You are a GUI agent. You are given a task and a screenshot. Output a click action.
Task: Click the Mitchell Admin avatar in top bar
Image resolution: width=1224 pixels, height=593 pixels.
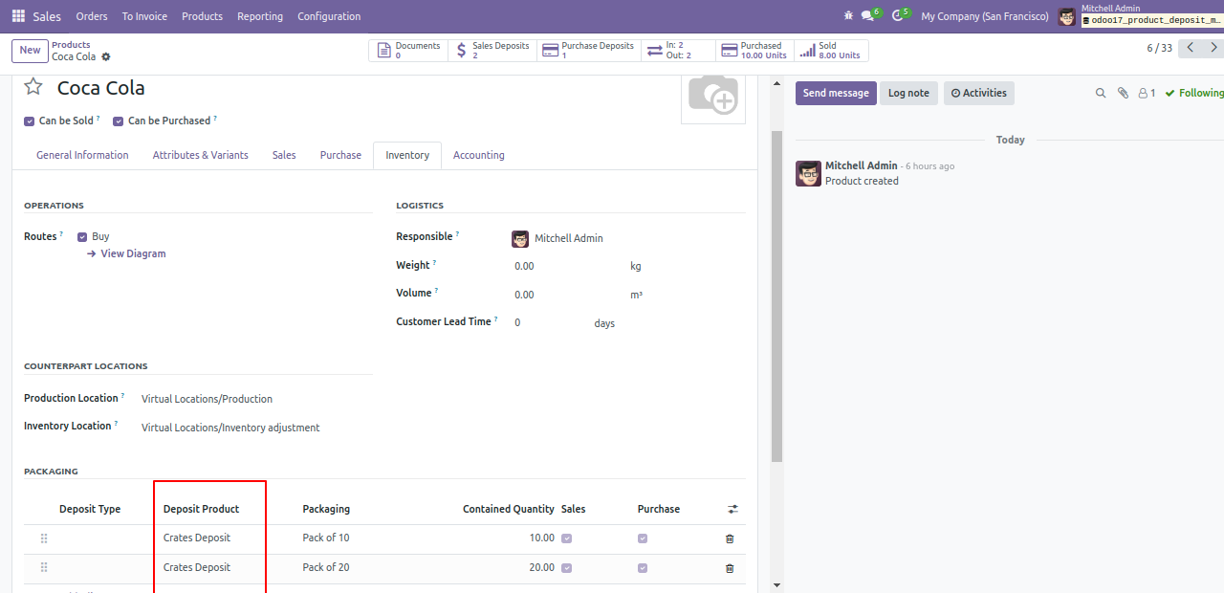pyautogui.click(x=1067, y=16)
